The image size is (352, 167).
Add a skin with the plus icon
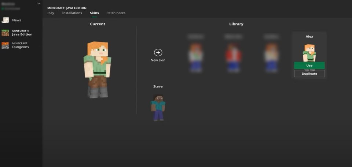point(158,52)
